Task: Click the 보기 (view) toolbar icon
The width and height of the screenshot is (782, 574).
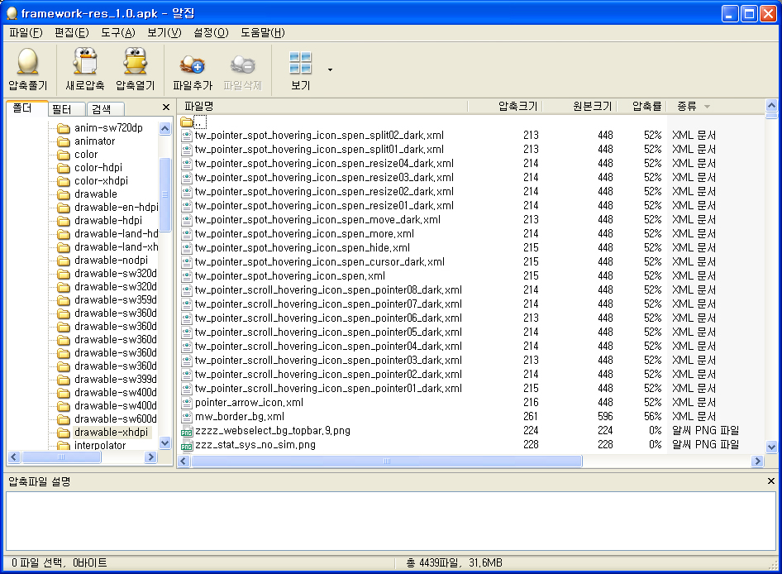Action: [x=300, y=63]
